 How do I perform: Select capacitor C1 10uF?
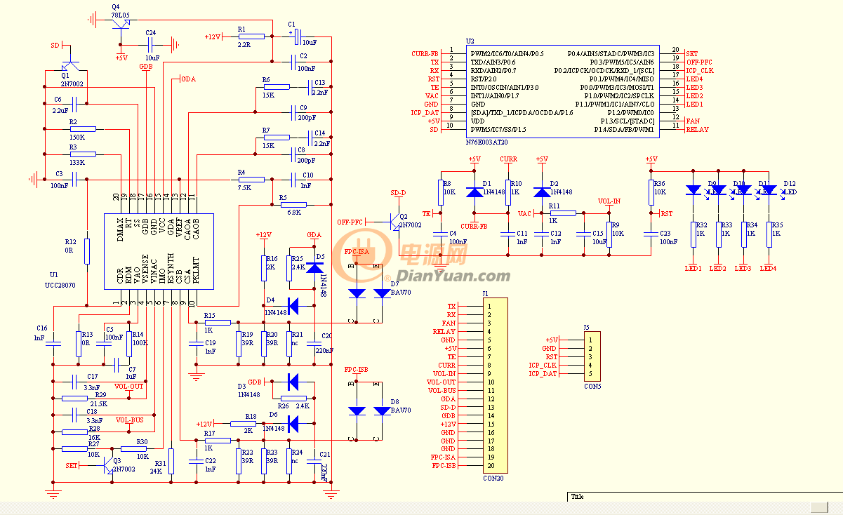coord(296,35)
